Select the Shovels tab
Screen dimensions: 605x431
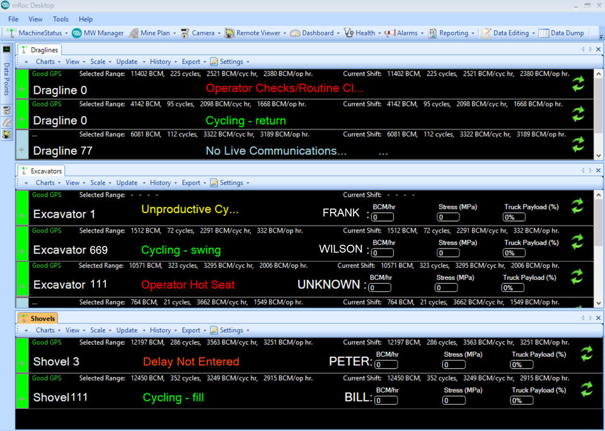click(x=38, y=318)
